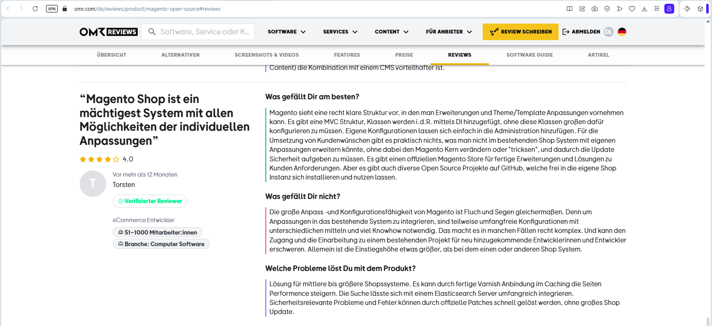Click the DL user avatar
The height and width of the screenshot is (326, 712).
click(x=608, y=32)
